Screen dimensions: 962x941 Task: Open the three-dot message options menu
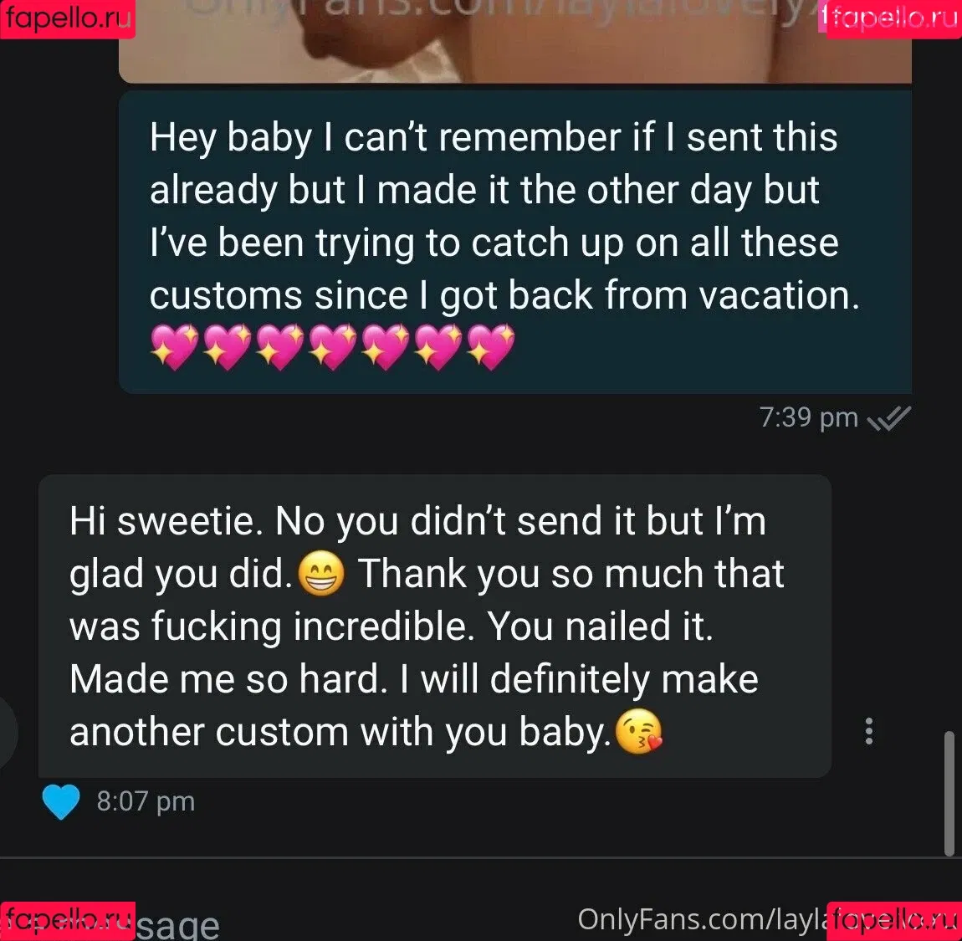coord(869,731)
